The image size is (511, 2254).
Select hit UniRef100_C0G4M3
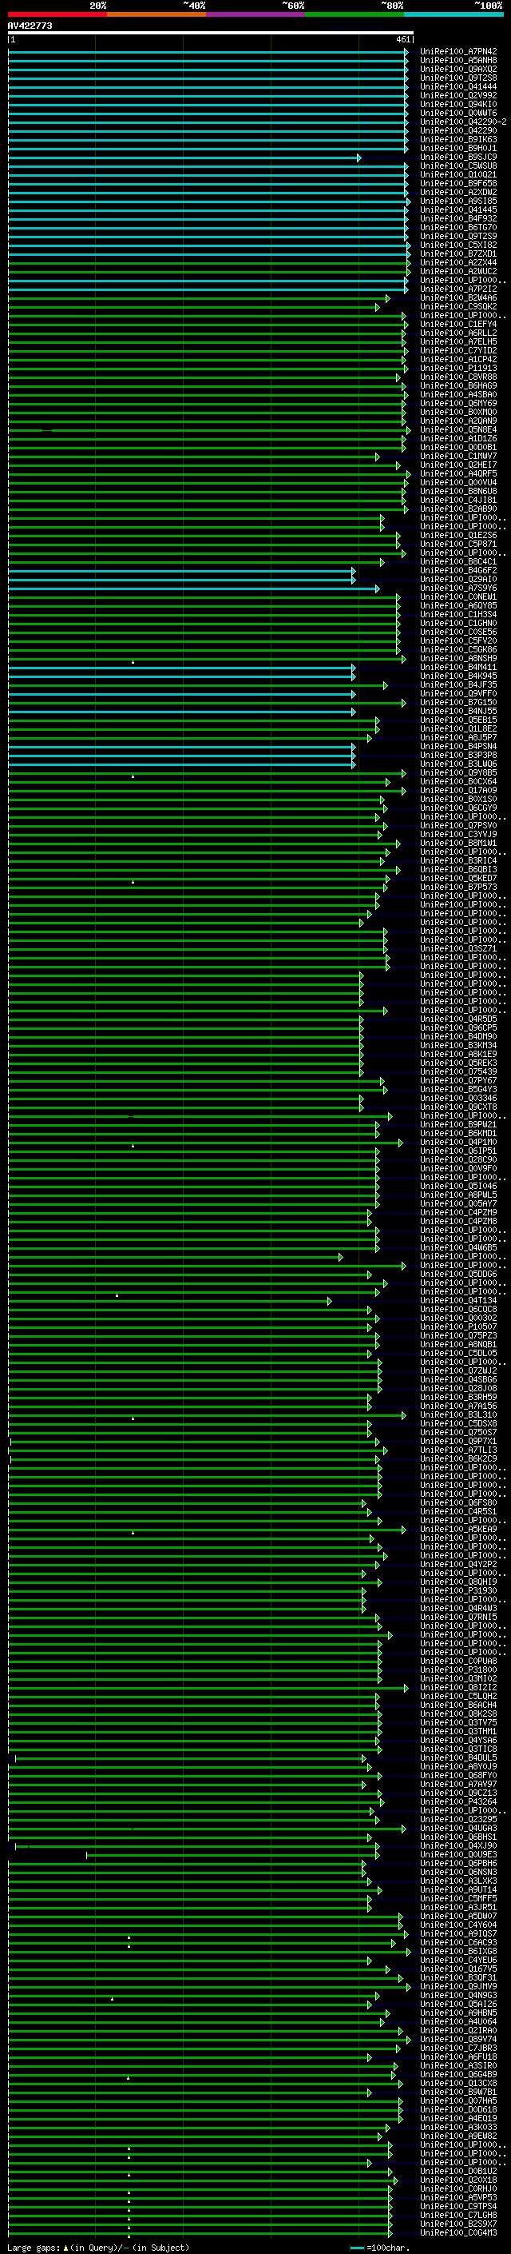[458, 2232]
